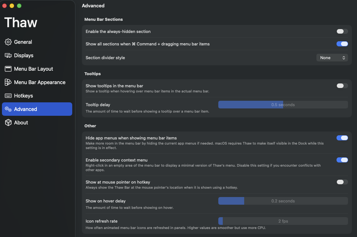
Task: Turn off show all sections when Command dragging
Action: coord(342,44)
